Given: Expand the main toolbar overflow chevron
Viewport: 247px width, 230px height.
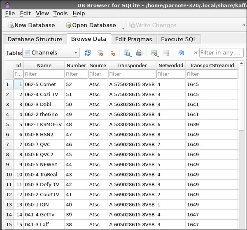Looking at the screenshot, I should tap(244, 25).
